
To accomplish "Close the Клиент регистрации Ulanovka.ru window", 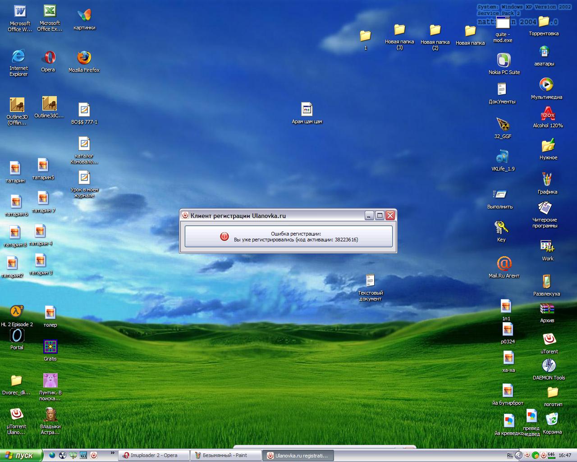I will (x=390, y=216).
